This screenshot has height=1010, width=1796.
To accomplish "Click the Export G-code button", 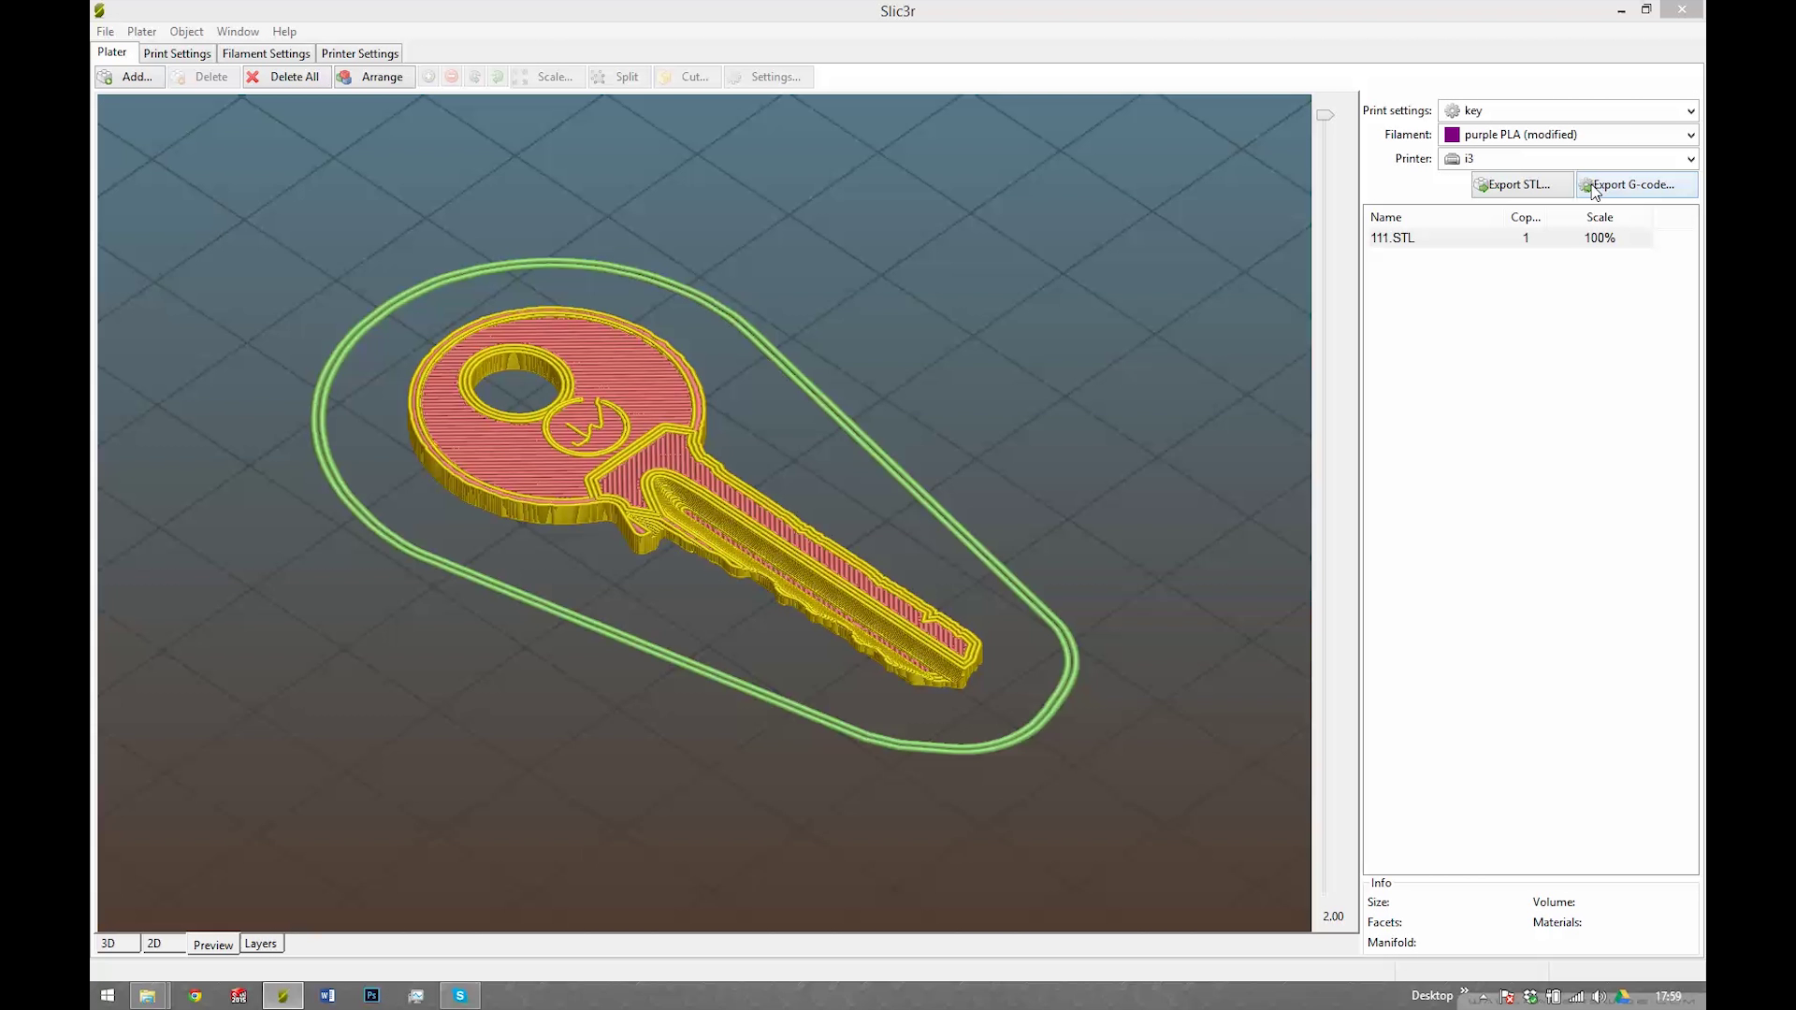I will 1635,184.
